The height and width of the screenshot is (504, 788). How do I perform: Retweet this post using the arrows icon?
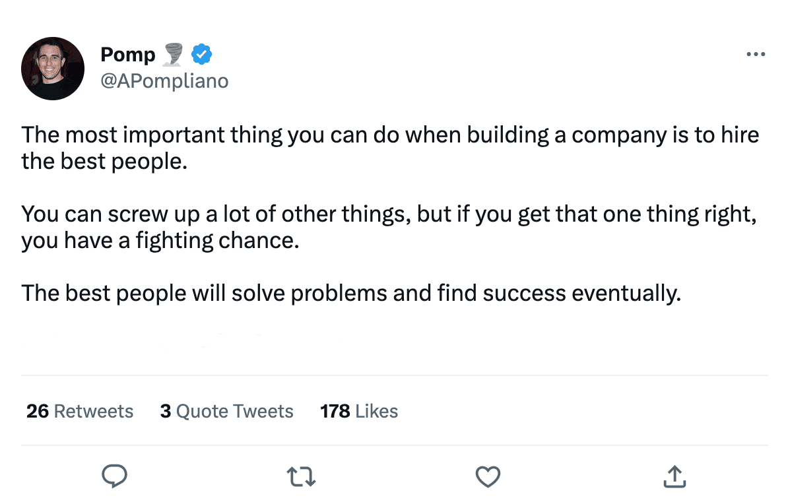[302, 476]
